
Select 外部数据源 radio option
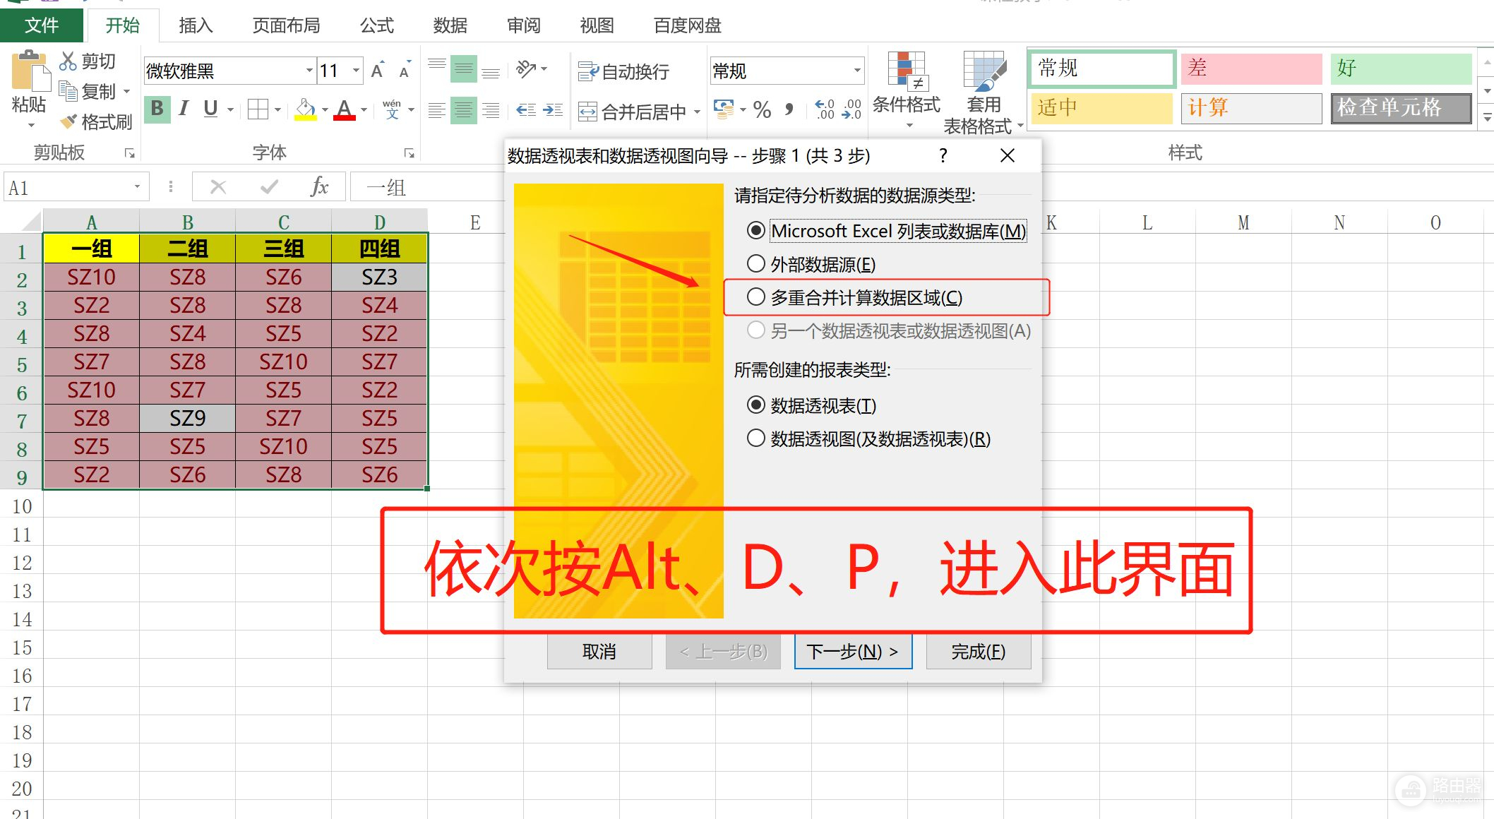[x=756, y=264]
